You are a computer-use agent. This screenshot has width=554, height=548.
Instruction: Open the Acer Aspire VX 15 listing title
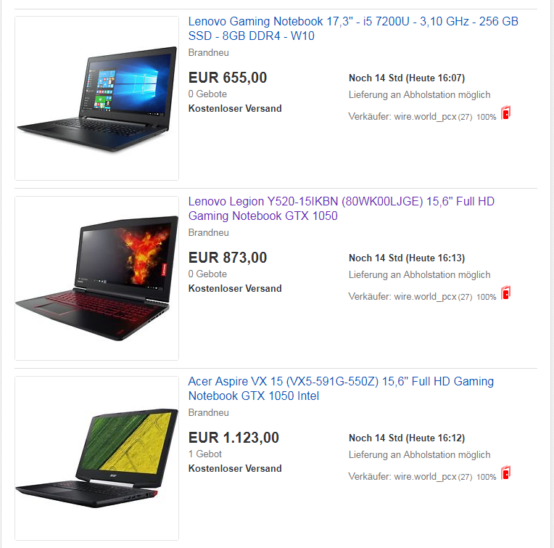[341, 388]
